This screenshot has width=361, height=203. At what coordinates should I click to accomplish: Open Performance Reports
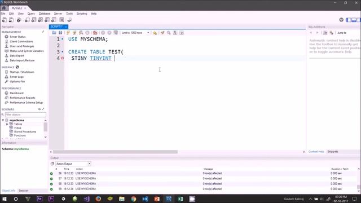pos(23,98)
